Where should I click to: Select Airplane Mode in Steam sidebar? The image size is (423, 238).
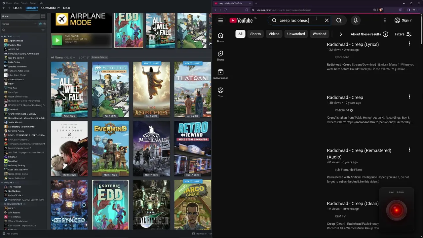(16, 41)
